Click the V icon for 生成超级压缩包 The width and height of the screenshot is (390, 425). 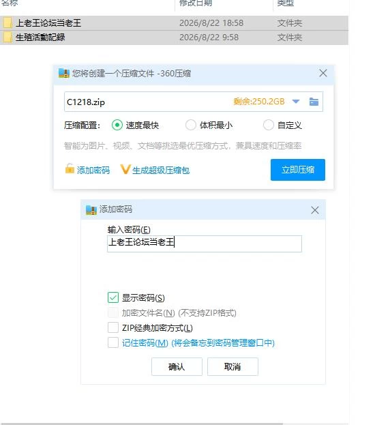(125, 169)
